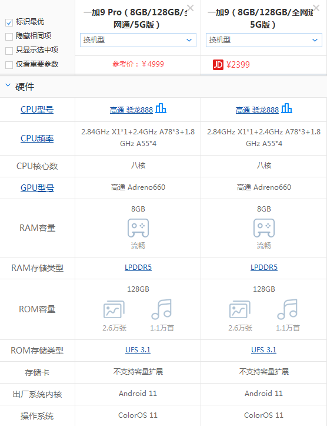
Task: Click the photo icon in 一加9 ROM
Action: coord(240,309)
